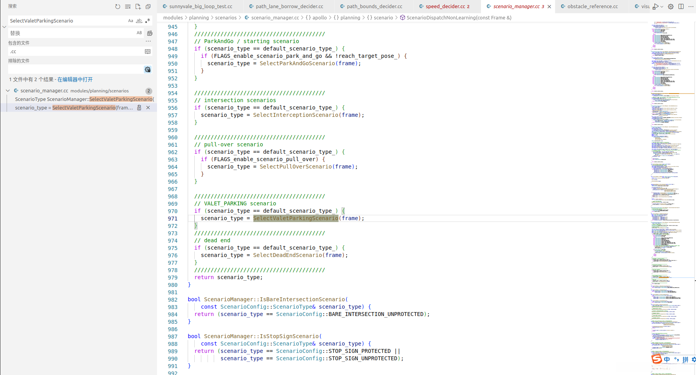Refresh the search results
The width and height of the screenshot is (696, 375).
tap(118, 7)
